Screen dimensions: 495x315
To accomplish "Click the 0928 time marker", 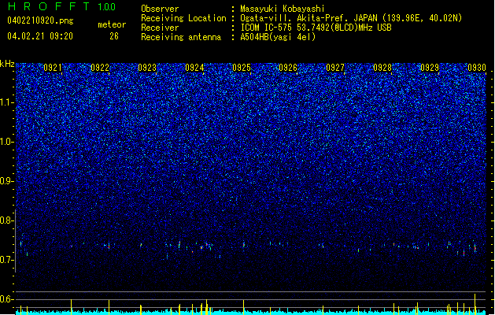I will (x=382, y=68).
